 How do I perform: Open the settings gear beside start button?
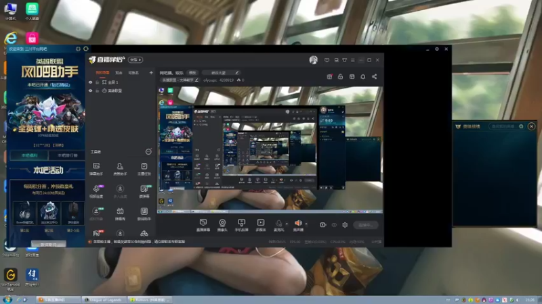[x=345, y=225]
